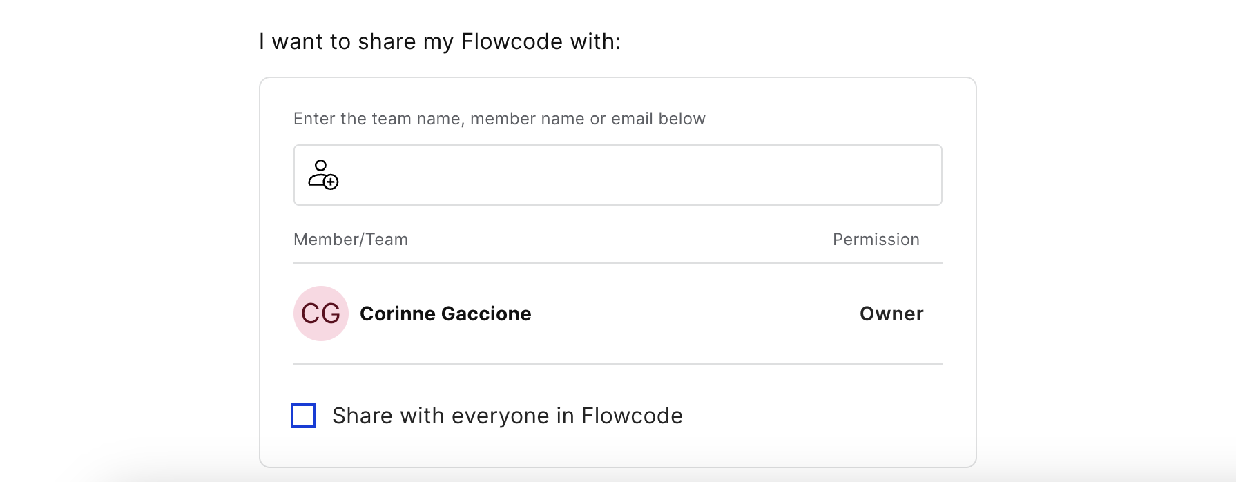This screenshot has width=1236, height=482.
Task: Toggle the Flowcode-wide sharing option
Action: pyautogui.click(x=302, y=415)
